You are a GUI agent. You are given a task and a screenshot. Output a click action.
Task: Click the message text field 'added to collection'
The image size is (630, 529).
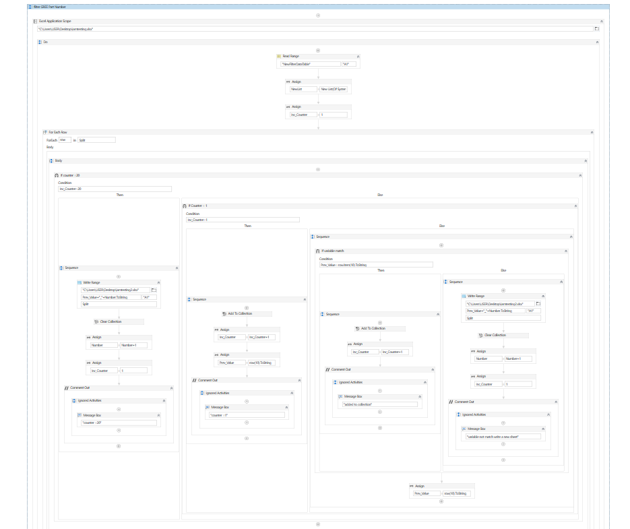(x=380, y=404)
